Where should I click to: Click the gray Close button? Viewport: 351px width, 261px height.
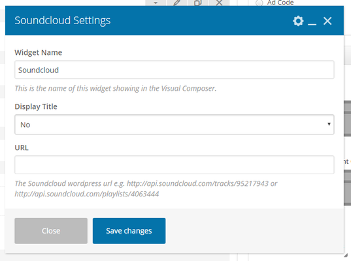(x=51, y=231)
